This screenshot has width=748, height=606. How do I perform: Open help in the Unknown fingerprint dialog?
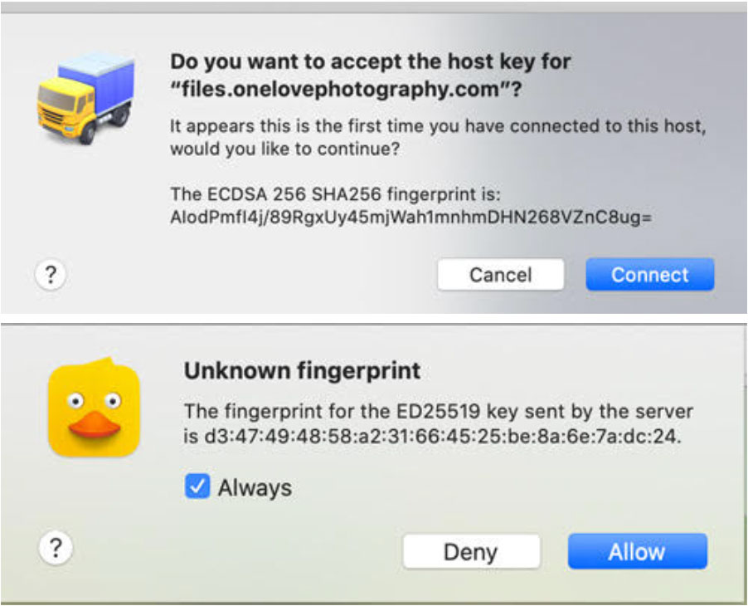(56, 548)
